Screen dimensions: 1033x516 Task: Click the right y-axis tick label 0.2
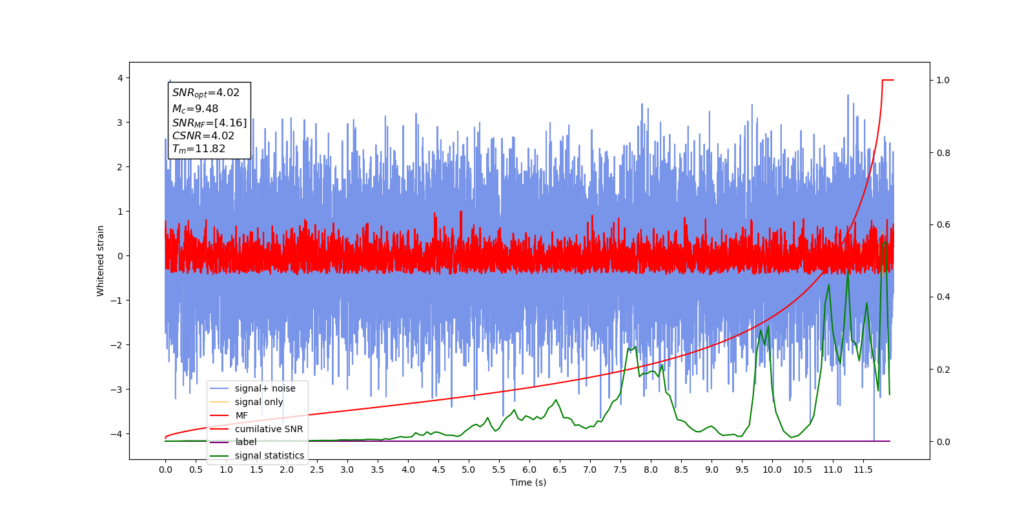click(x=943, y=370)
